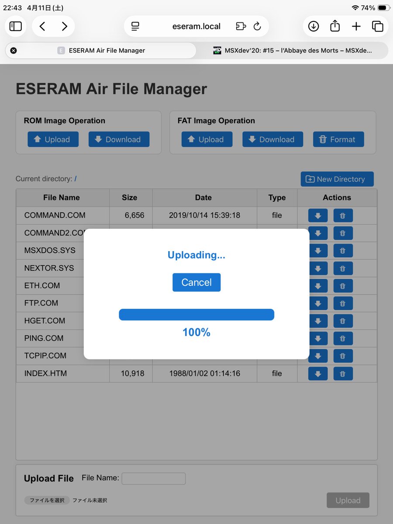Download the NEXTOR.SYS file

(x=318, y=268)
